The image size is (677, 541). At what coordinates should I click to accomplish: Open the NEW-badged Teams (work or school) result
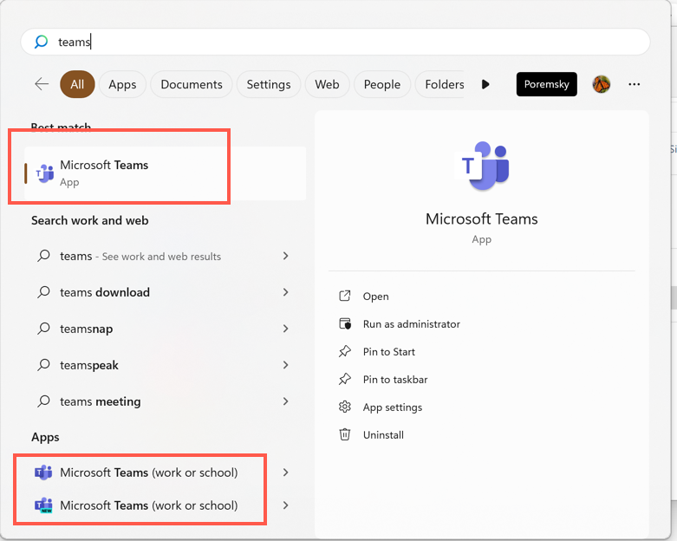[x=165, y=505]
